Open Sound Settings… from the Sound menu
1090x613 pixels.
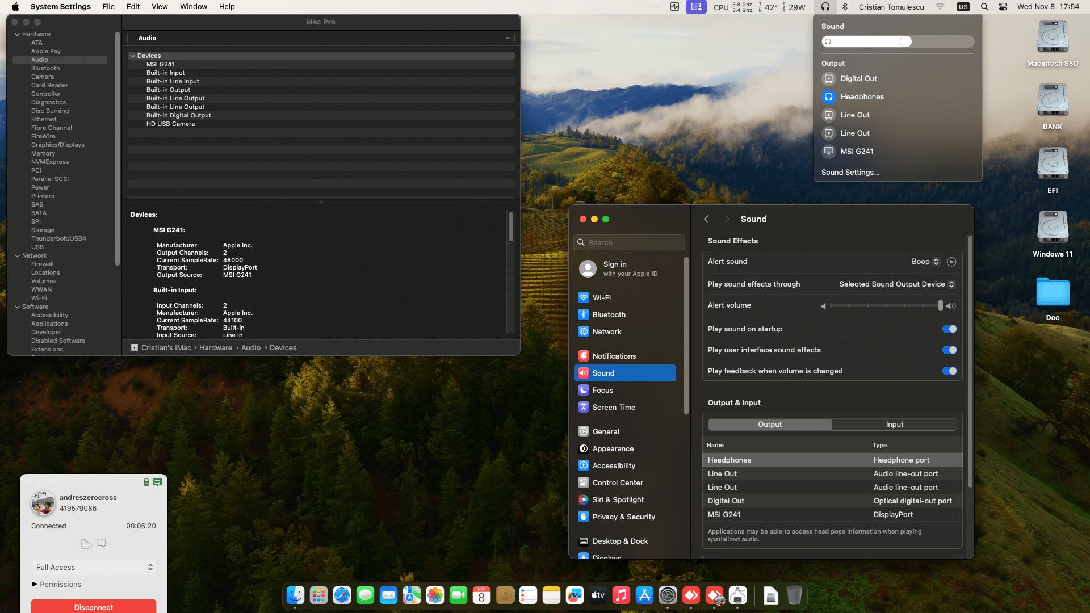(850, 173)
